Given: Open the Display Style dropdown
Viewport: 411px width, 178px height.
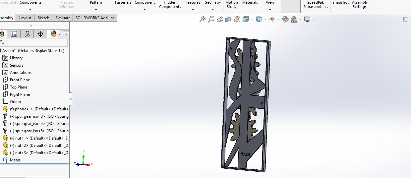Looking at the screenshot, I should coord(259,20).
